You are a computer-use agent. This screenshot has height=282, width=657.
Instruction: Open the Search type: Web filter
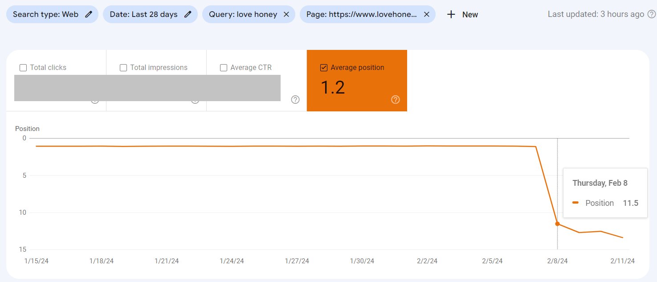(45, 14)
